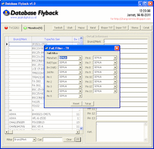This screenshot has height=149, width=154.
Task: Expand the Pin 2 filter dropdown
Action: 80,82
